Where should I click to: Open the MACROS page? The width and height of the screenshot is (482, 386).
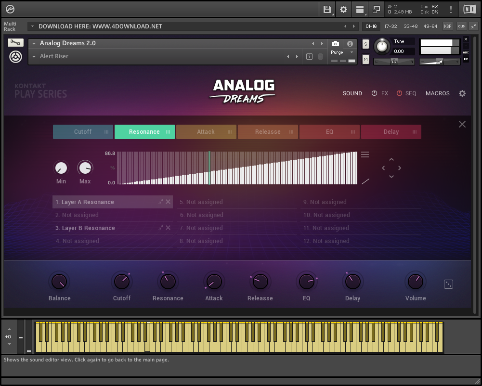[x=437, y=93]
